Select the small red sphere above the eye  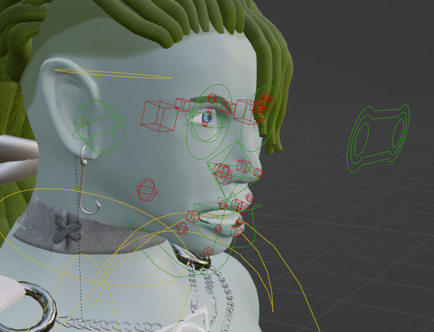(212, 98)
